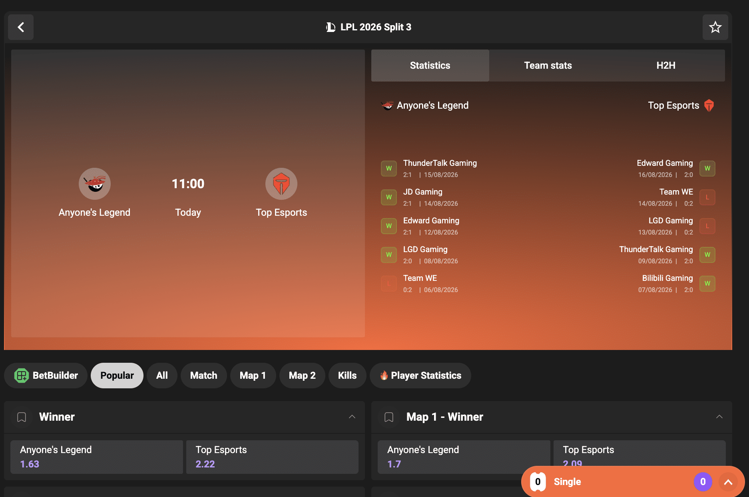Click the L badge beside Team WE 14/08/2026
Viewport: 749px width, 497px height.
point(707,197)
